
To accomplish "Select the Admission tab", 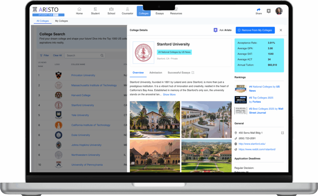I will [156, 73].
